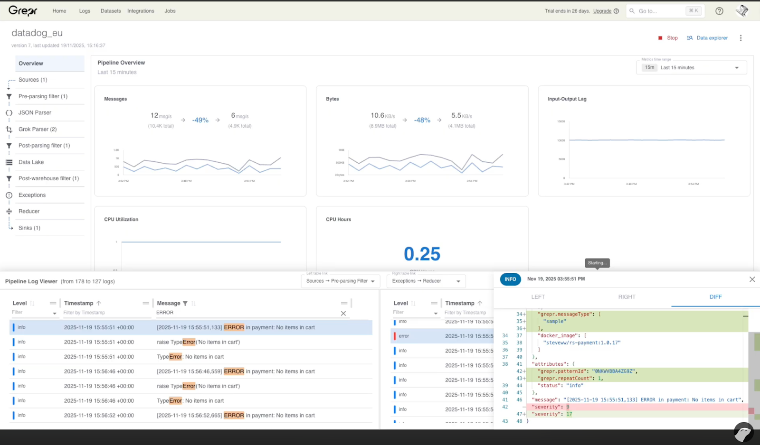The width and height of the screenshot is (760, 445).
Task: Open the JSON Parser node icon
Action: pos(9,112)
